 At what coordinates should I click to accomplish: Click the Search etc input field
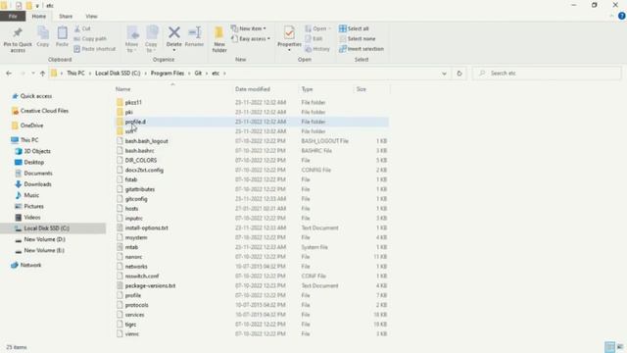[x=547, y=74]
